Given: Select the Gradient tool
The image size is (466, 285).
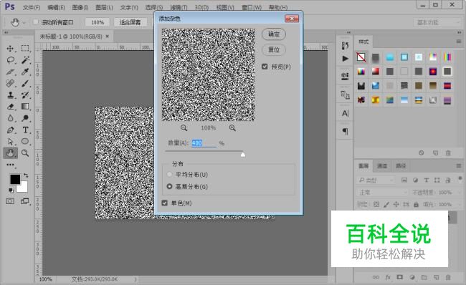Looking at the screenshot, I should [x=25, y=106].
